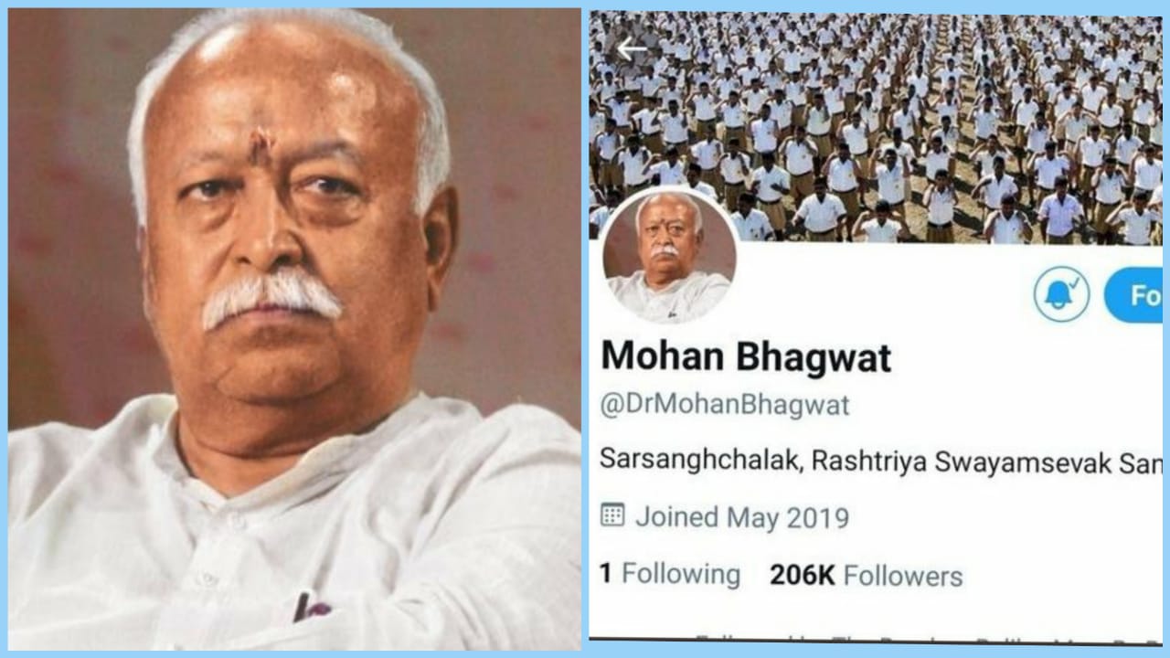1170x658 pixels.
Task: Click the red tilak mark on forehead
Action: (x=262, y=145)
